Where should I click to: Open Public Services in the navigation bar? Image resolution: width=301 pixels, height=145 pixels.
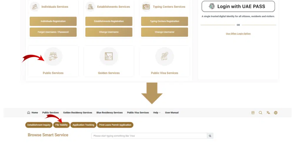click(x=51, y=113)
